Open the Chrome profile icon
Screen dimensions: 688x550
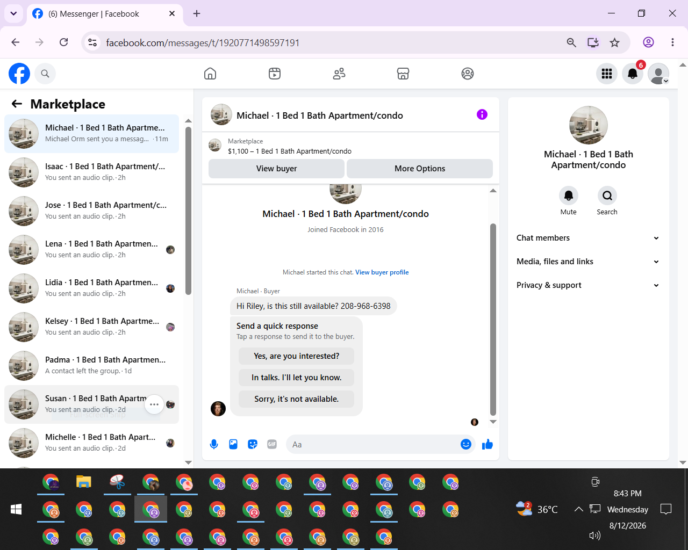(649, 42)
